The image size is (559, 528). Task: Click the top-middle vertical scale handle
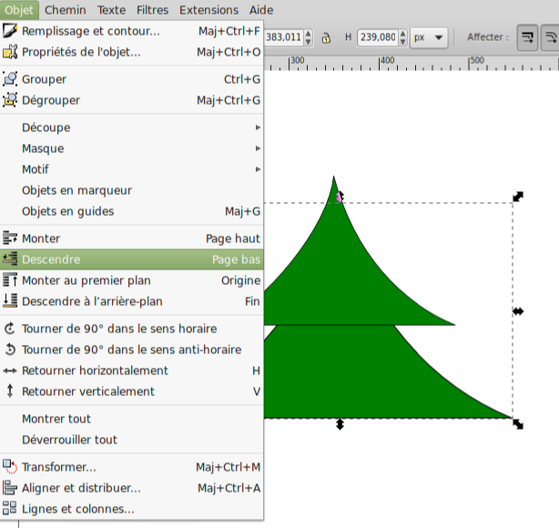point(340,197)
